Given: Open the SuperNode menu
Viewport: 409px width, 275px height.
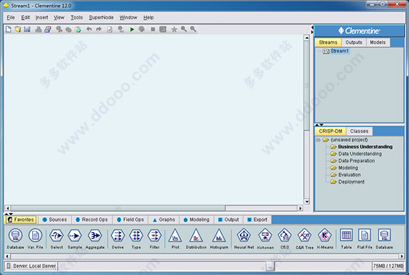Looking at the screenshot, I should coord(101,18).
